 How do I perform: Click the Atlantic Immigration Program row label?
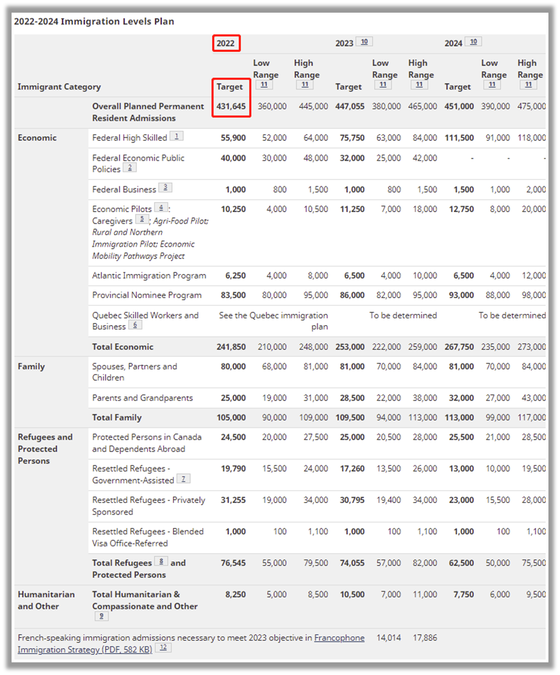[149, 276]
